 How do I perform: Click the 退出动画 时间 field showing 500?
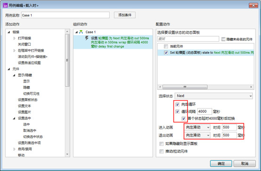pos(229,135)
